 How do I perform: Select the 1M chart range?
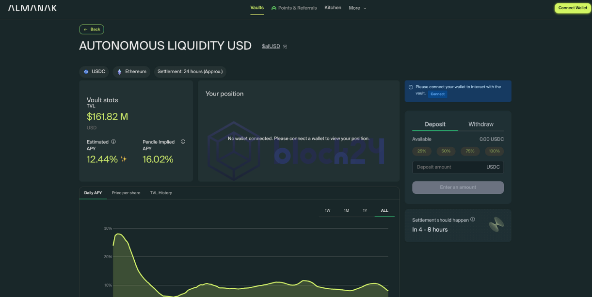point(347,211)
